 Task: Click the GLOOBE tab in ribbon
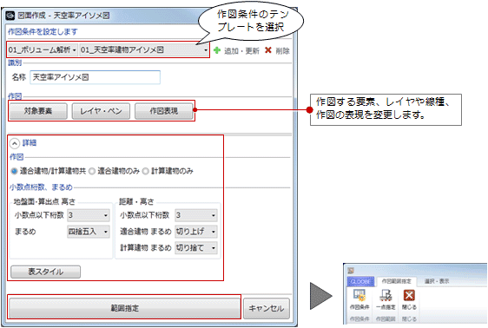click(360, 281)
